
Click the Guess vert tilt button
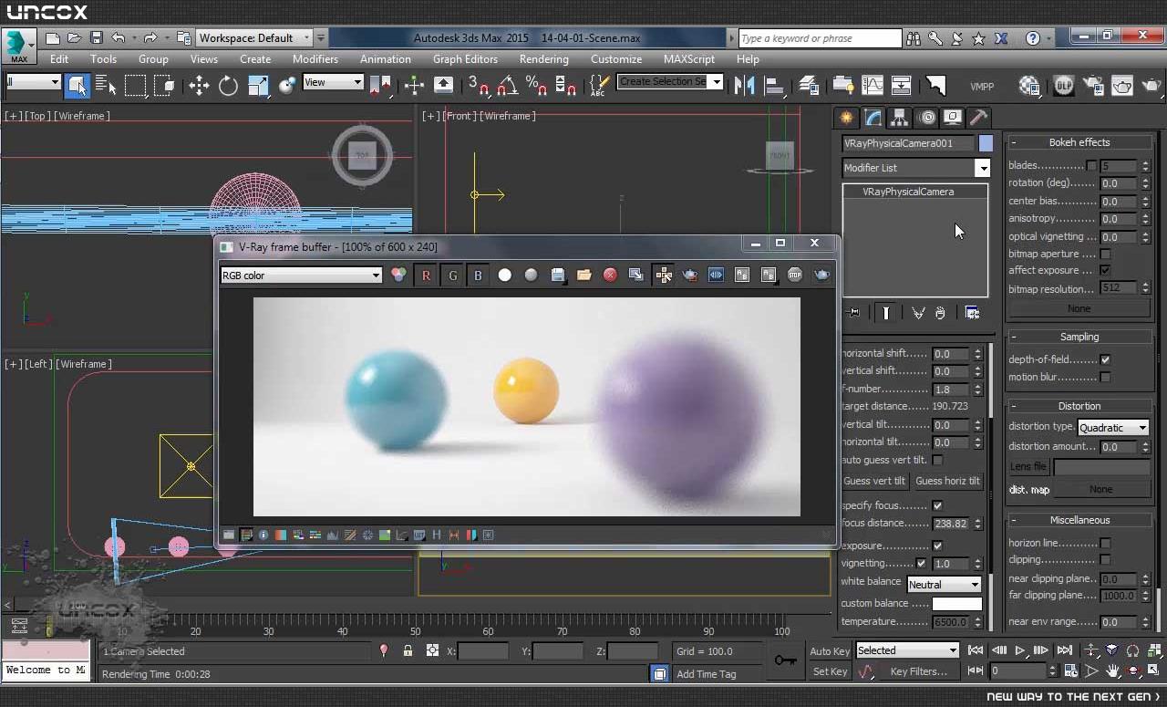(x=874, y=481)
